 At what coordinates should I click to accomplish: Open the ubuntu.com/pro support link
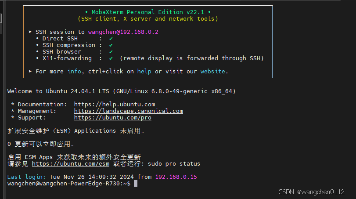113,117
